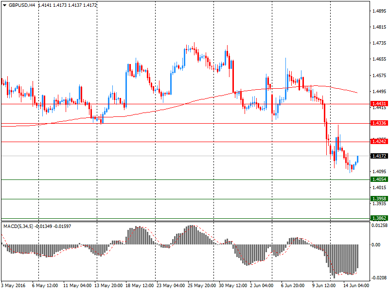Click the 6 Jun 20:00 time label
The image size is (389, 291).
coord(293,286)
